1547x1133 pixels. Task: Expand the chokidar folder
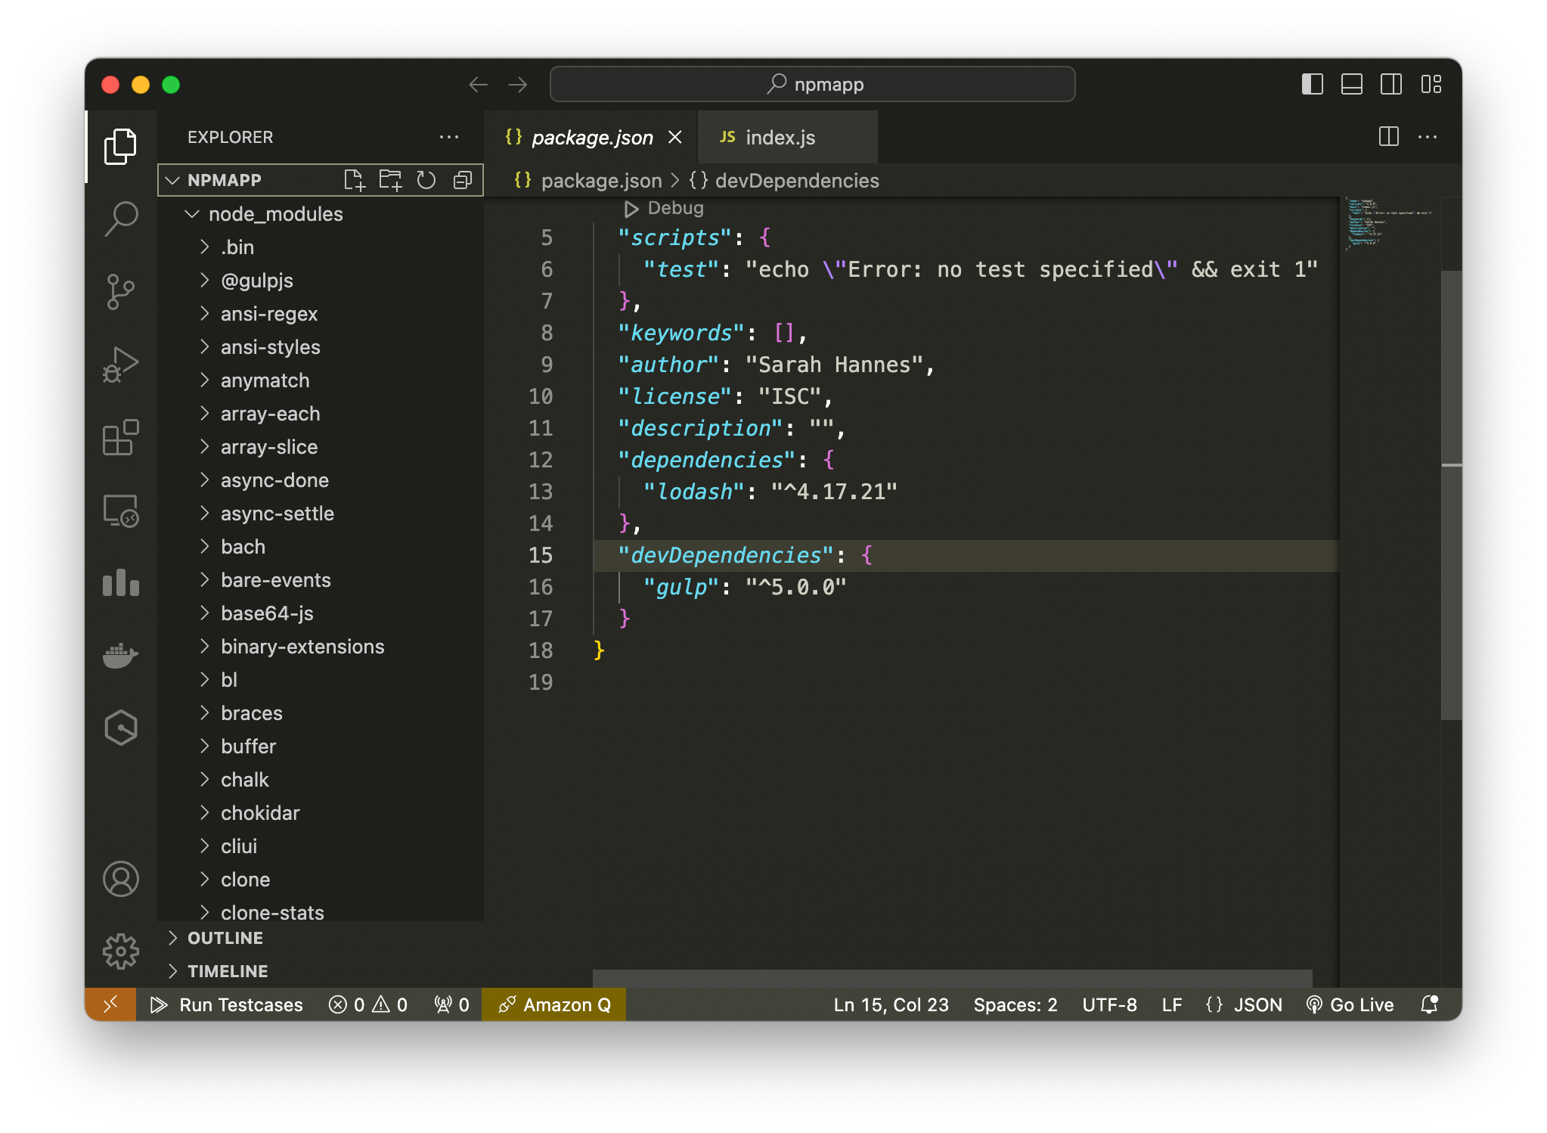tap(321, 813)
